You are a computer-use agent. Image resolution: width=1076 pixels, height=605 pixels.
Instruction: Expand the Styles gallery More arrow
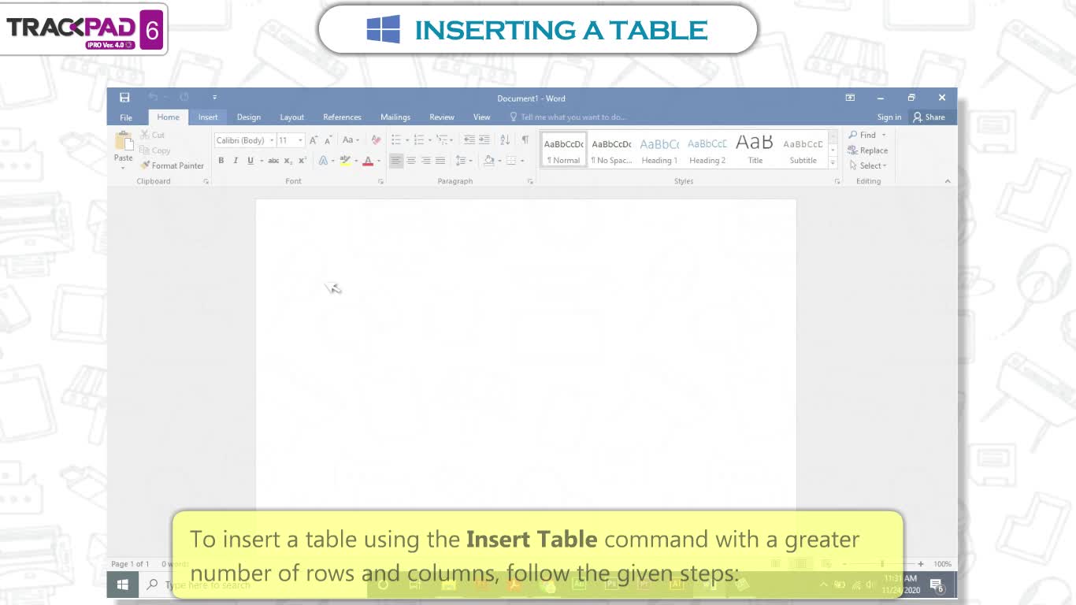(833, 163)
